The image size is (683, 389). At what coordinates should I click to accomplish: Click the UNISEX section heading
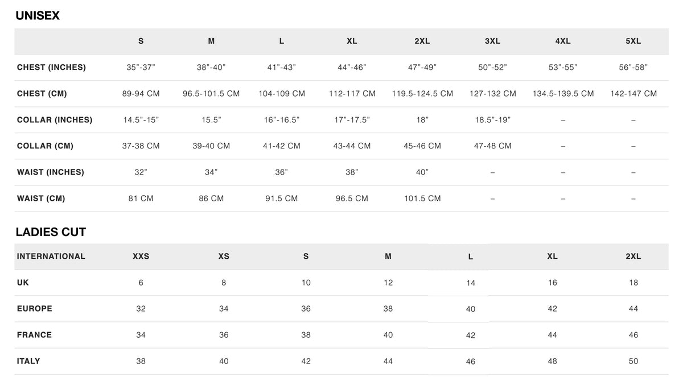tap(38, 16)
